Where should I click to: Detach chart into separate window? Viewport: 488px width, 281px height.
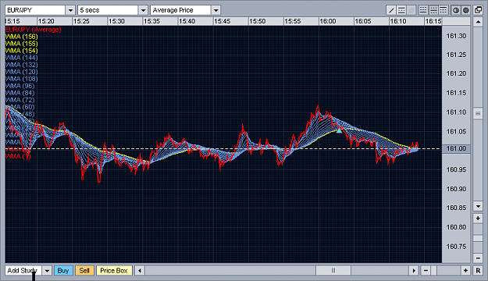(478, 10)
